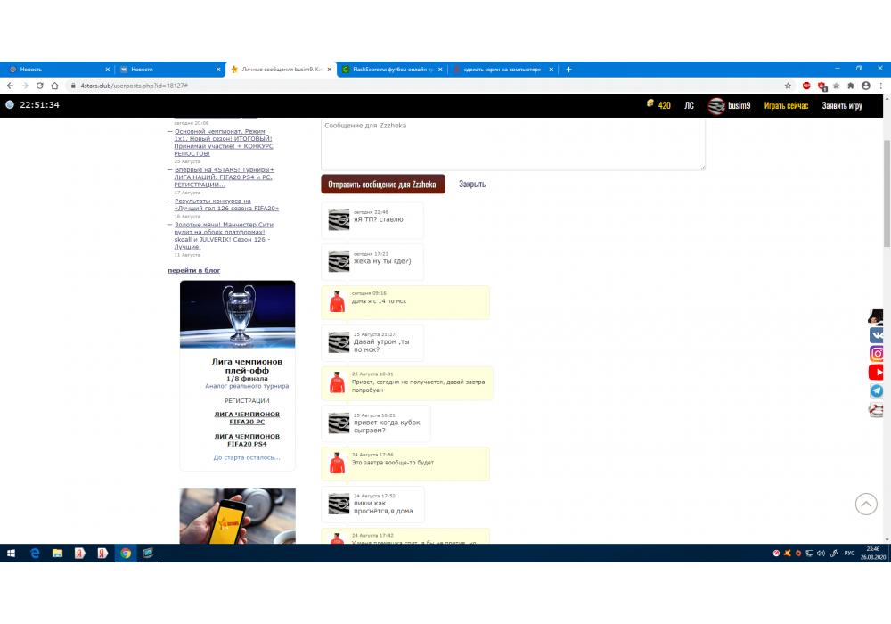Screen dimensions: 891x624
Task: Click the gold coin balance icon
Action: [x=650, y=103]
